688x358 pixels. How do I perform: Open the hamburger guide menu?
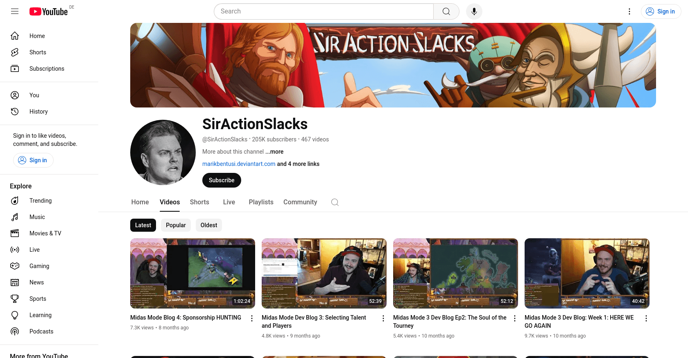(15, 11)
